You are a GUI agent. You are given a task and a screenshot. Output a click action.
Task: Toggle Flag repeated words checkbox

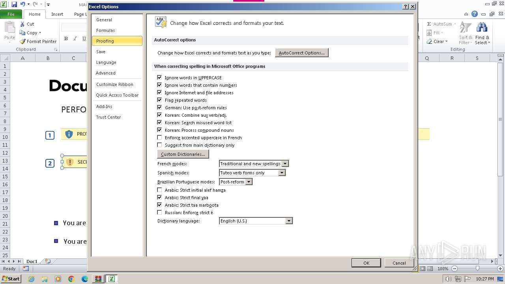pyautogui.click(x=159, y=100)
